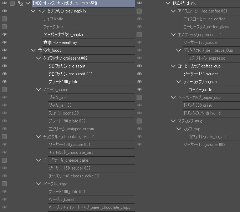The image size is (240, 212).
Task: Collapse the エスプレッソ_espresso.001 node
Action: (173, 35)
